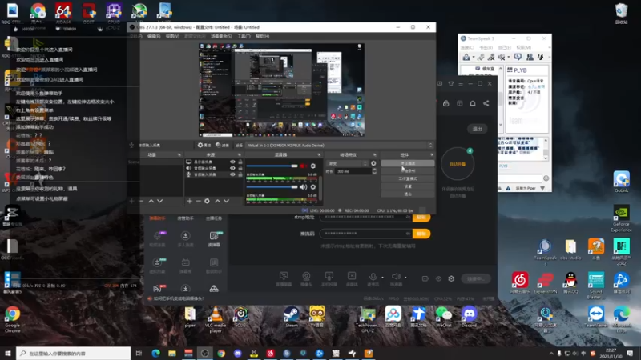The height and width of the screenshot is (360, 641).
Task: Move scene up in OBS scenes panel
Action: 151,201
